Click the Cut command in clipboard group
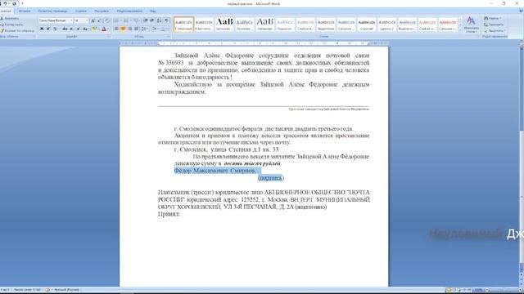The width and height of the screenshot is (524, 294). point(10,18)
